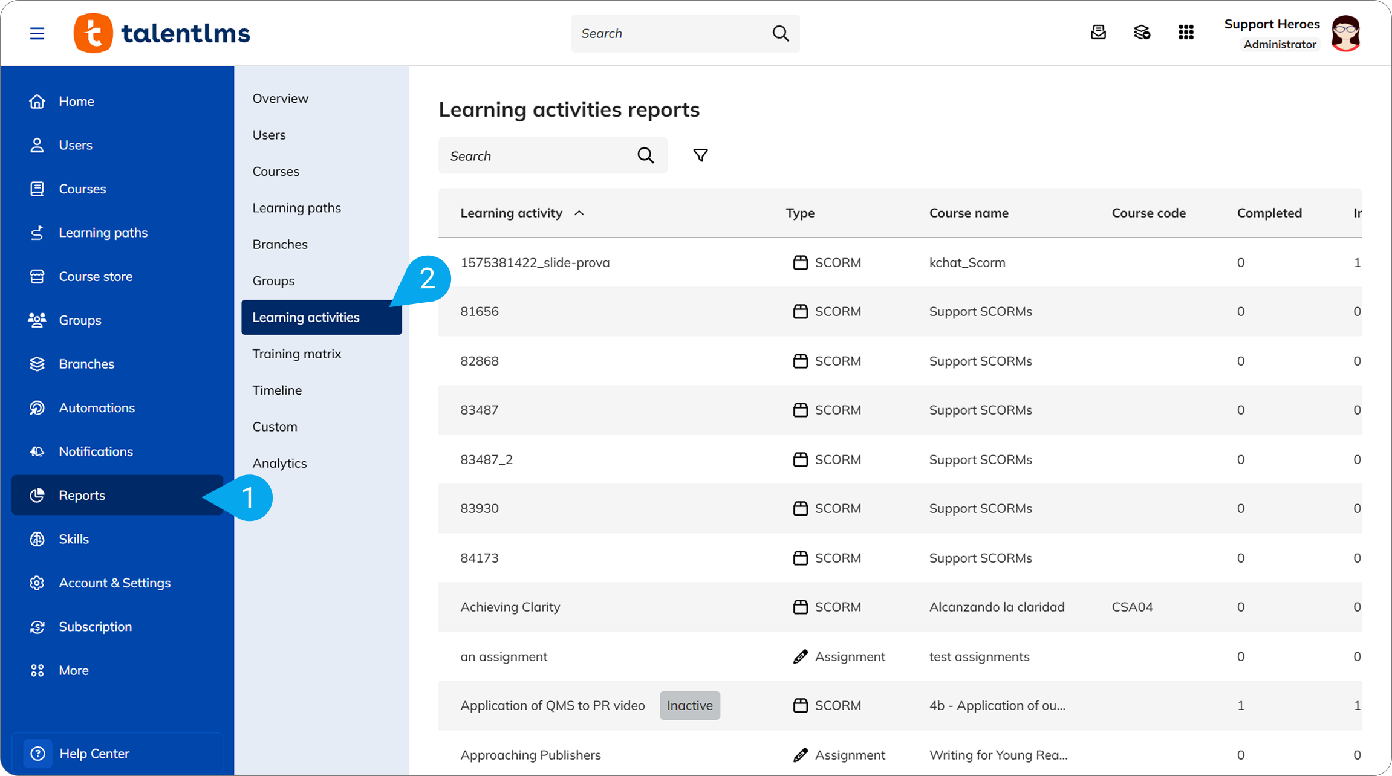Open the messages inbox icon

pos(1098,33)
